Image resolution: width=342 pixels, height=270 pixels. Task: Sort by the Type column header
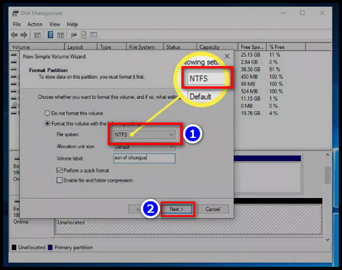click(x=112, y=47)
